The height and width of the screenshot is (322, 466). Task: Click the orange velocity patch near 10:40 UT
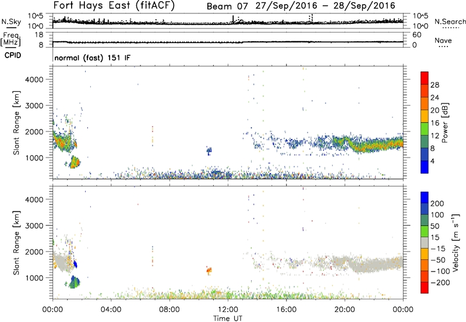(x=209, y=270)
